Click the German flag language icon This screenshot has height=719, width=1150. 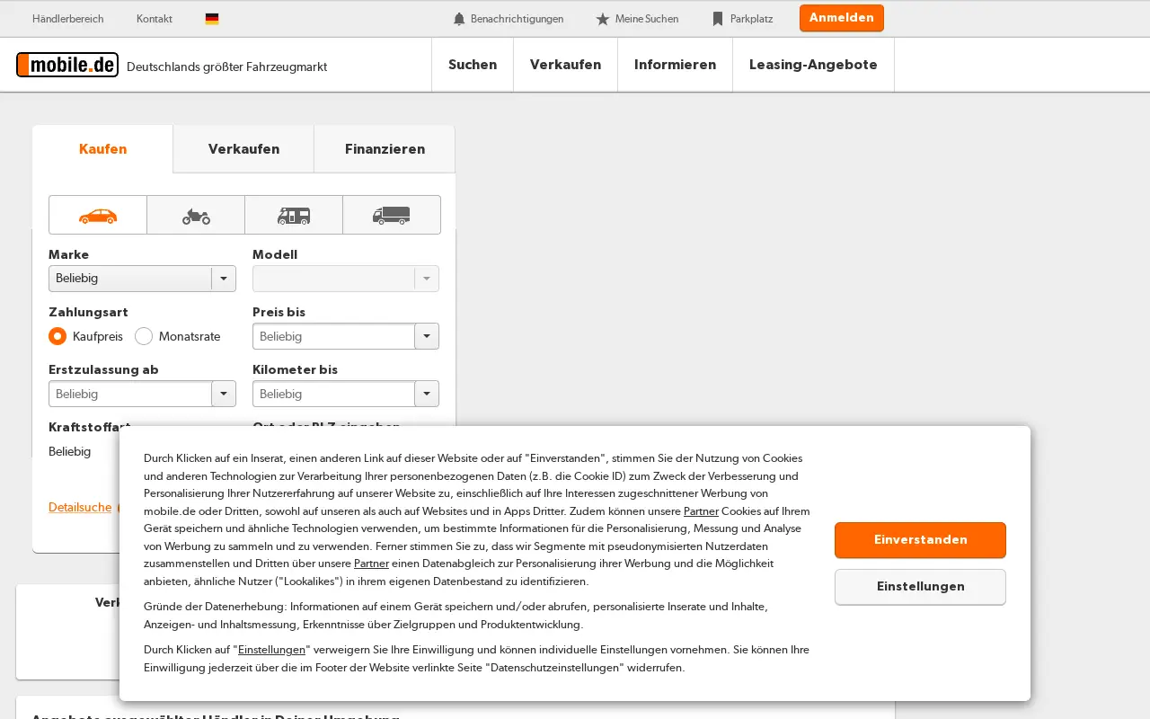click(212, 19)
